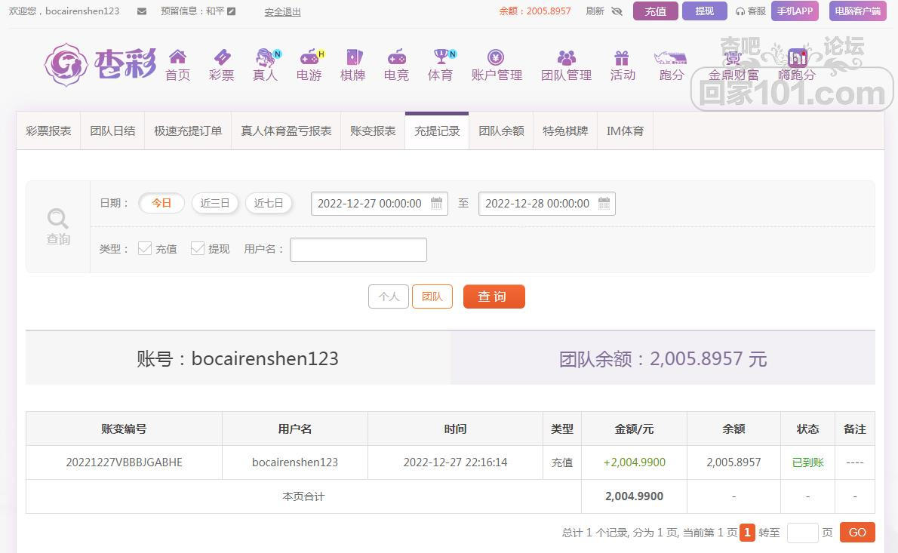The width and height of the screenshot is (898, 553).
Task: Toggle the 提现 type checkbox
Action: tap(198, 248)
